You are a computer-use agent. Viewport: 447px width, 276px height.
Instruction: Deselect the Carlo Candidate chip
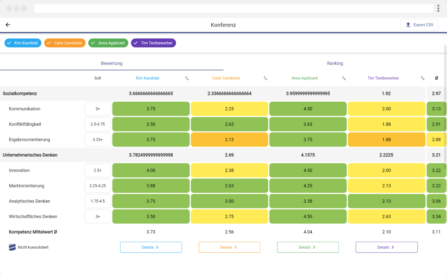(x=65, y=43)
